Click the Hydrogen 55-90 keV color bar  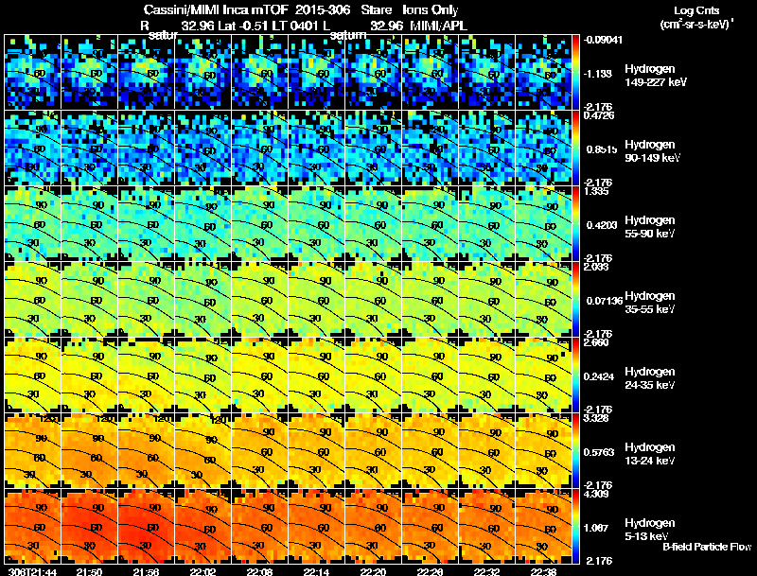[575, 223]
